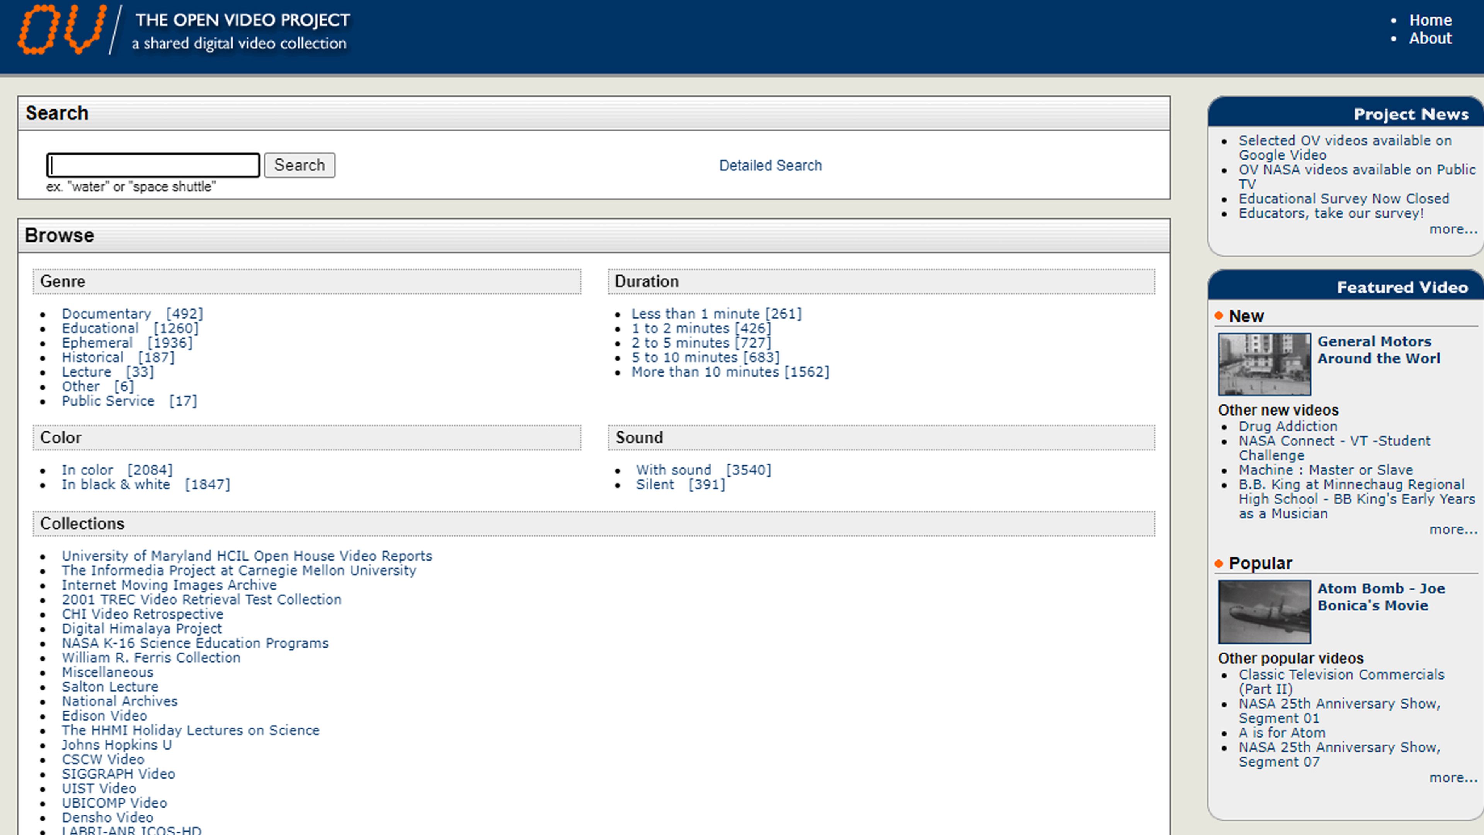Screen dimensions: 1484x835
Task: Browse the Documentary genre
Action: click(107, 314)
